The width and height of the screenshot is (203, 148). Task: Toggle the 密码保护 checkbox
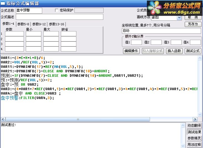point(57,10)
